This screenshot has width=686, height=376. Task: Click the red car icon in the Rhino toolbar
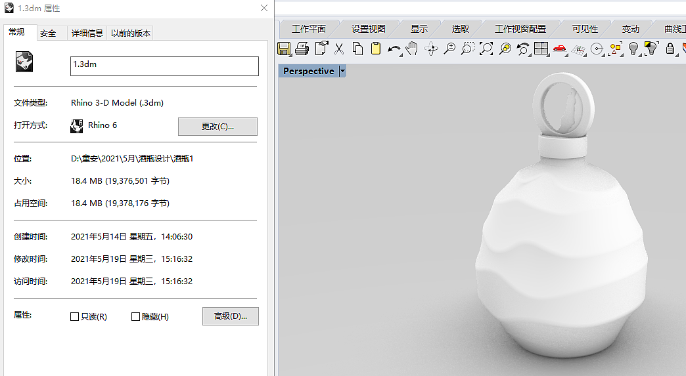pyautogui.click(x=560, y=49)
